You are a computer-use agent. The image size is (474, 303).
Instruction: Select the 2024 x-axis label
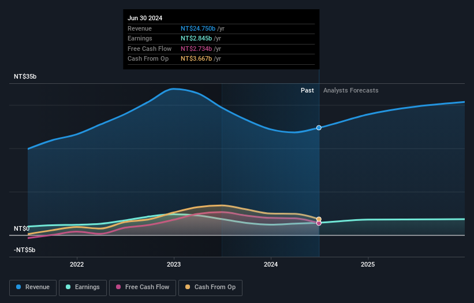pos(271,264)
